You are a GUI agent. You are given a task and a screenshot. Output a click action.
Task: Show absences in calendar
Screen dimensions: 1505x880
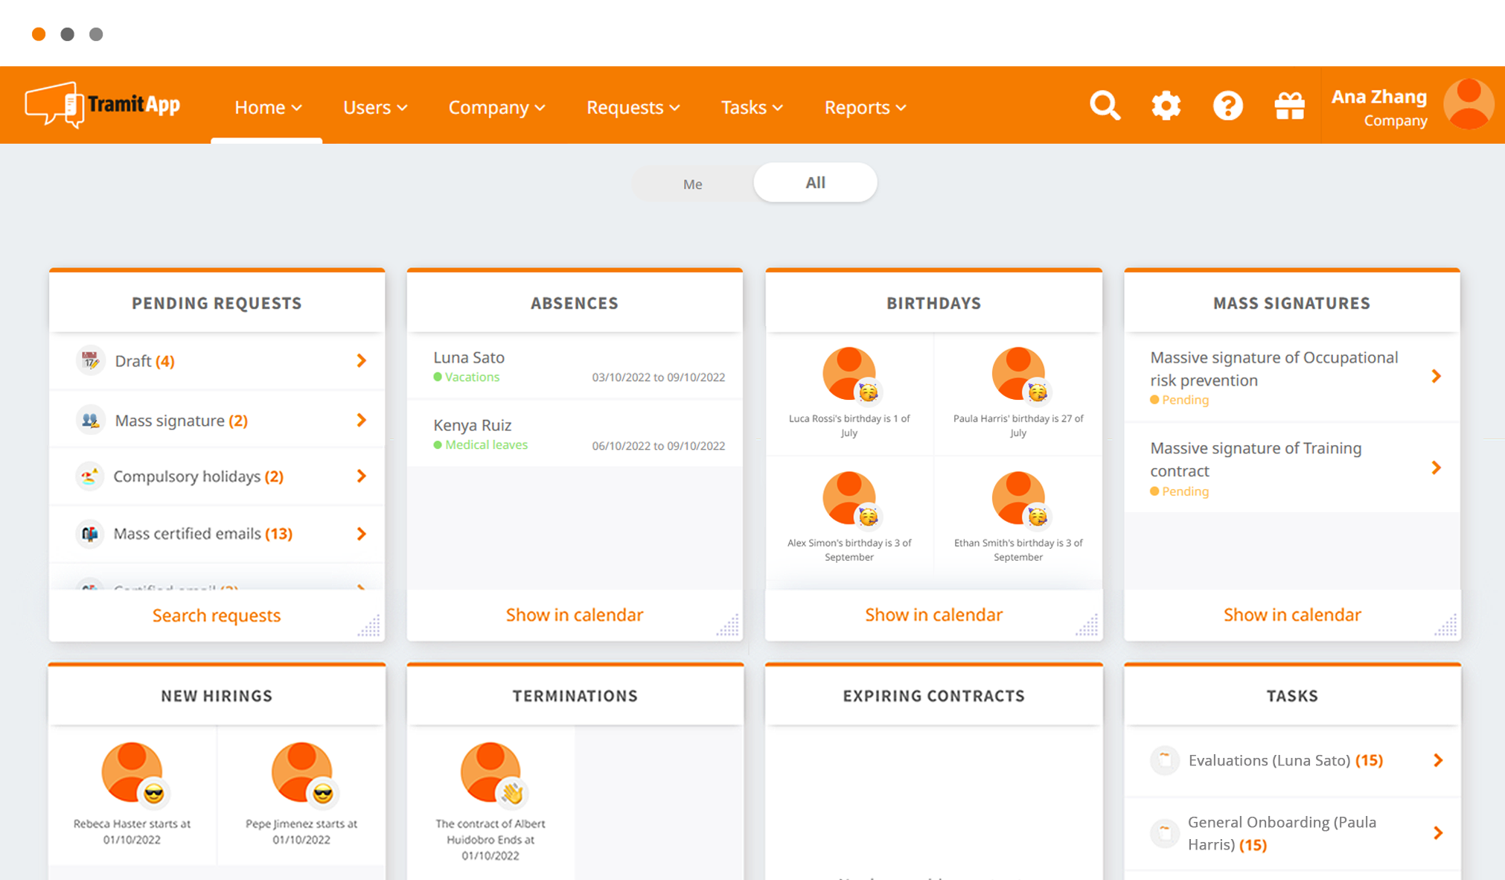[575, 614]
